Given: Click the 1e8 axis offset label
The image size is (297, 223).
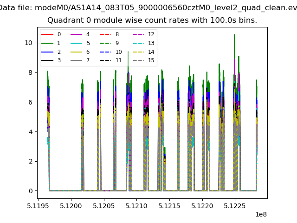Looking at the screenshot, I should tap(260, 214).
